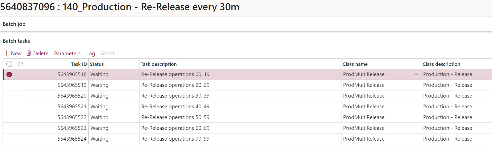Sort by the Task ID column header
The width and height of the screenshot is (492, 146).
click(x=79, y=64)
